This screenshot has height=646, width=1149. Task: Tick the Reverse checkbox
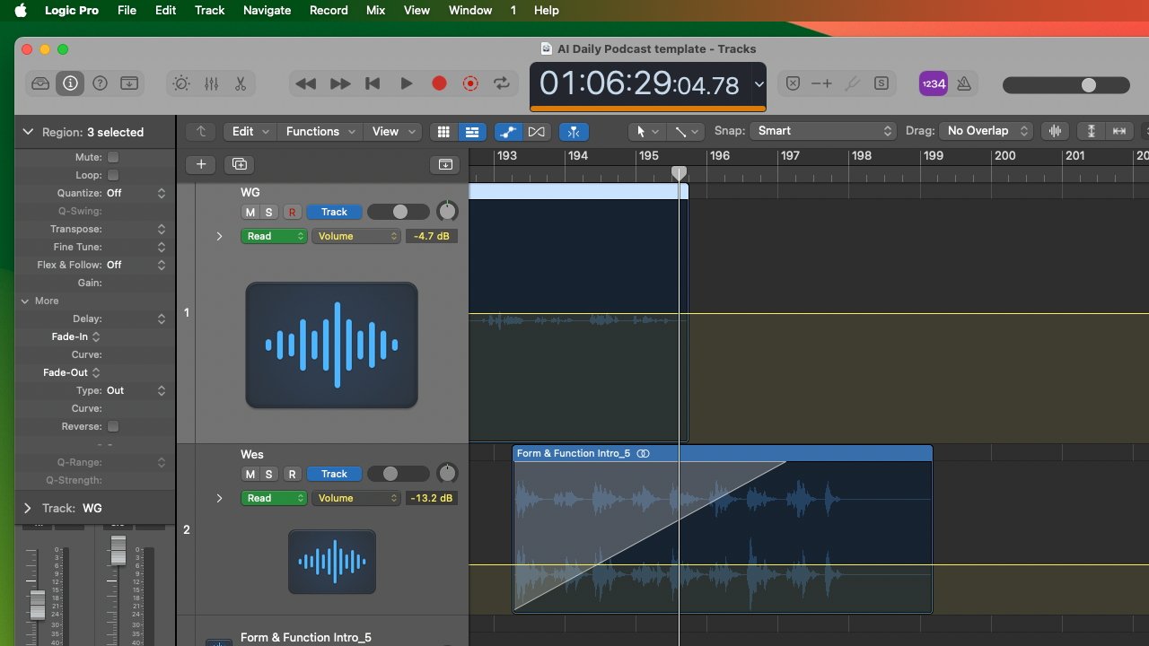[113, 426]
